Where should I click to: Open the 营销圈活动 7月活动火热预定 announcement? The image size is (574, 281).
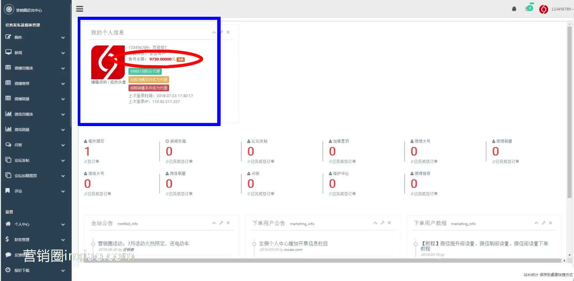point(144,244)
